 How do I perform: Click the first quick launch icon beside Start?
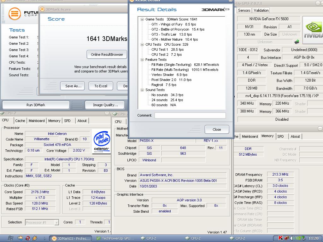click(20, 238)
